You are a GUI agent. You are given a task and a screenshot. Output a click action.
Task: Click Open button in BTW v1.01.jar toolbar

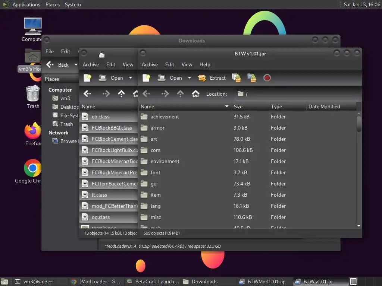click(170, 78)
